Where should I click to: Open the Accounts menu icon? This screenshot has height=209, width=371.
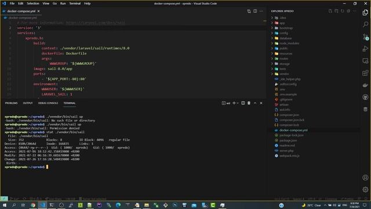coord(365,178)
